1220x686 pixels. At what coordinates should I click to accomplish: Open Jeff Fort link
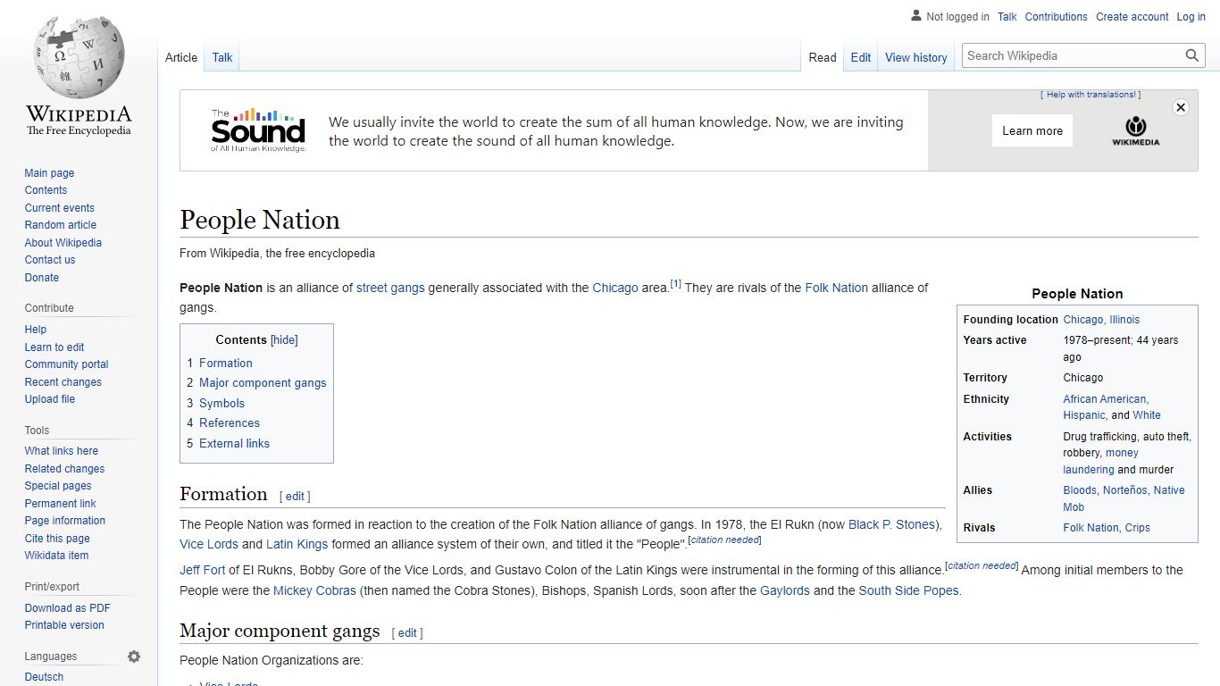pyautogui.click(x=202, y=570)
